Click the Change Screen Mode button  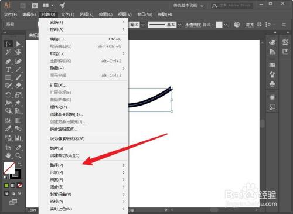coord(13,202)
